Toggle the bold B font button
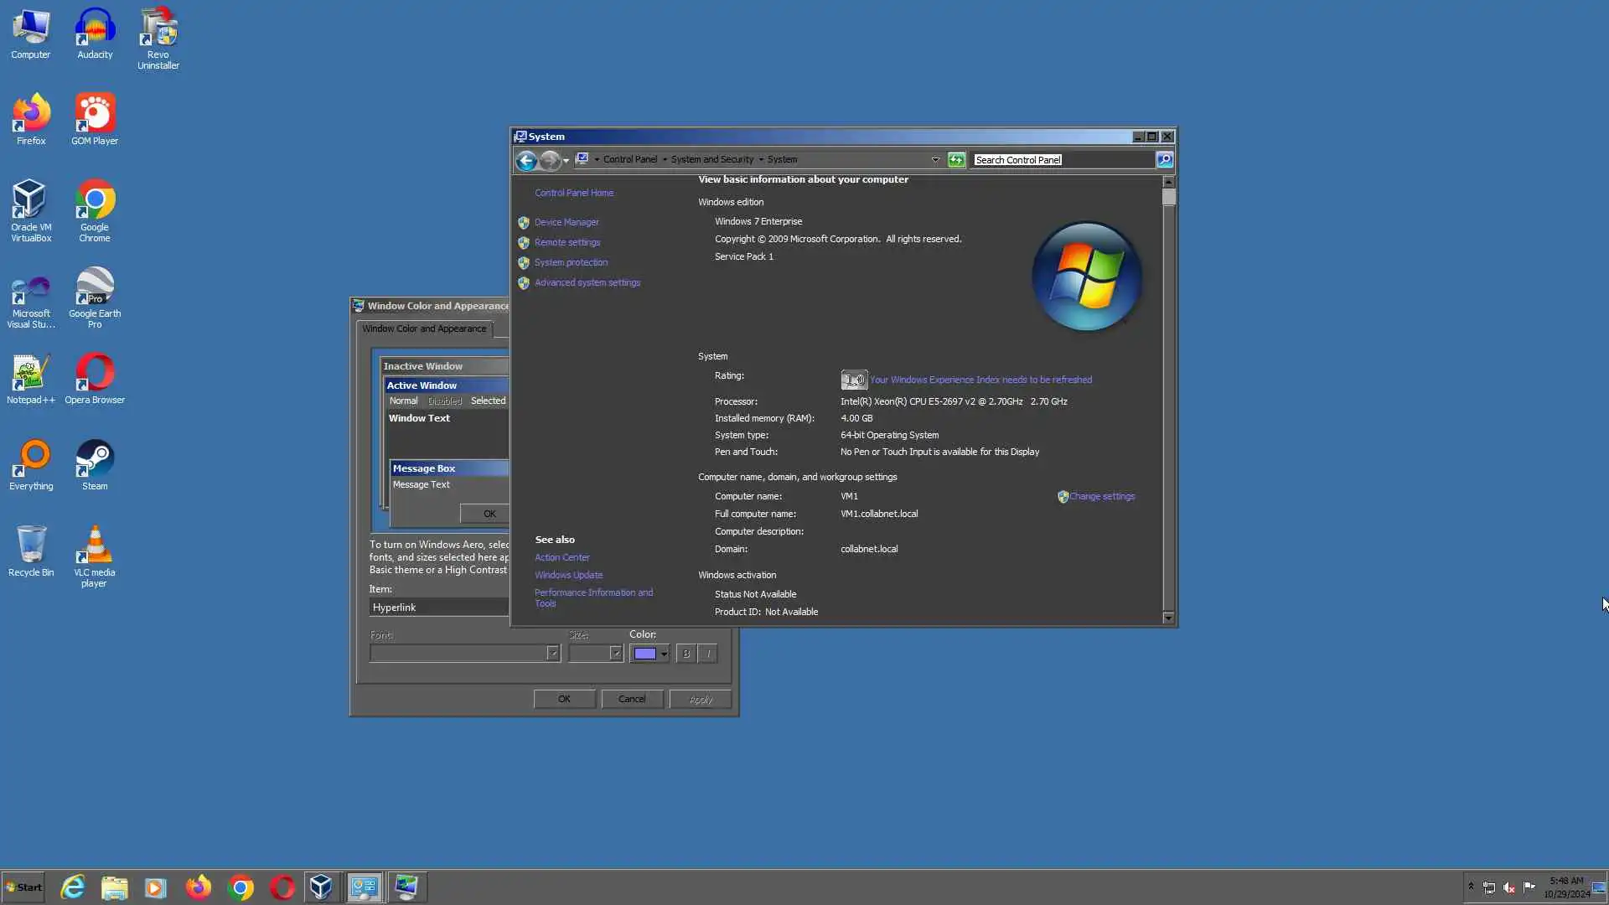1609x905 pixels. coord(686,654)
